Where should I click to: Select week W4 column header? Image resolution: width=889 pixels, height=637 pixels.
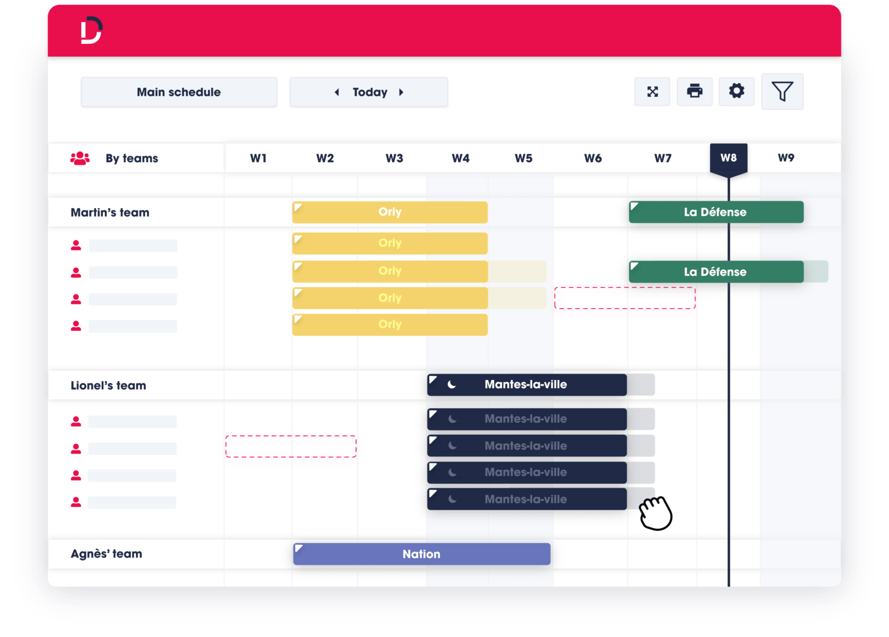461,158
